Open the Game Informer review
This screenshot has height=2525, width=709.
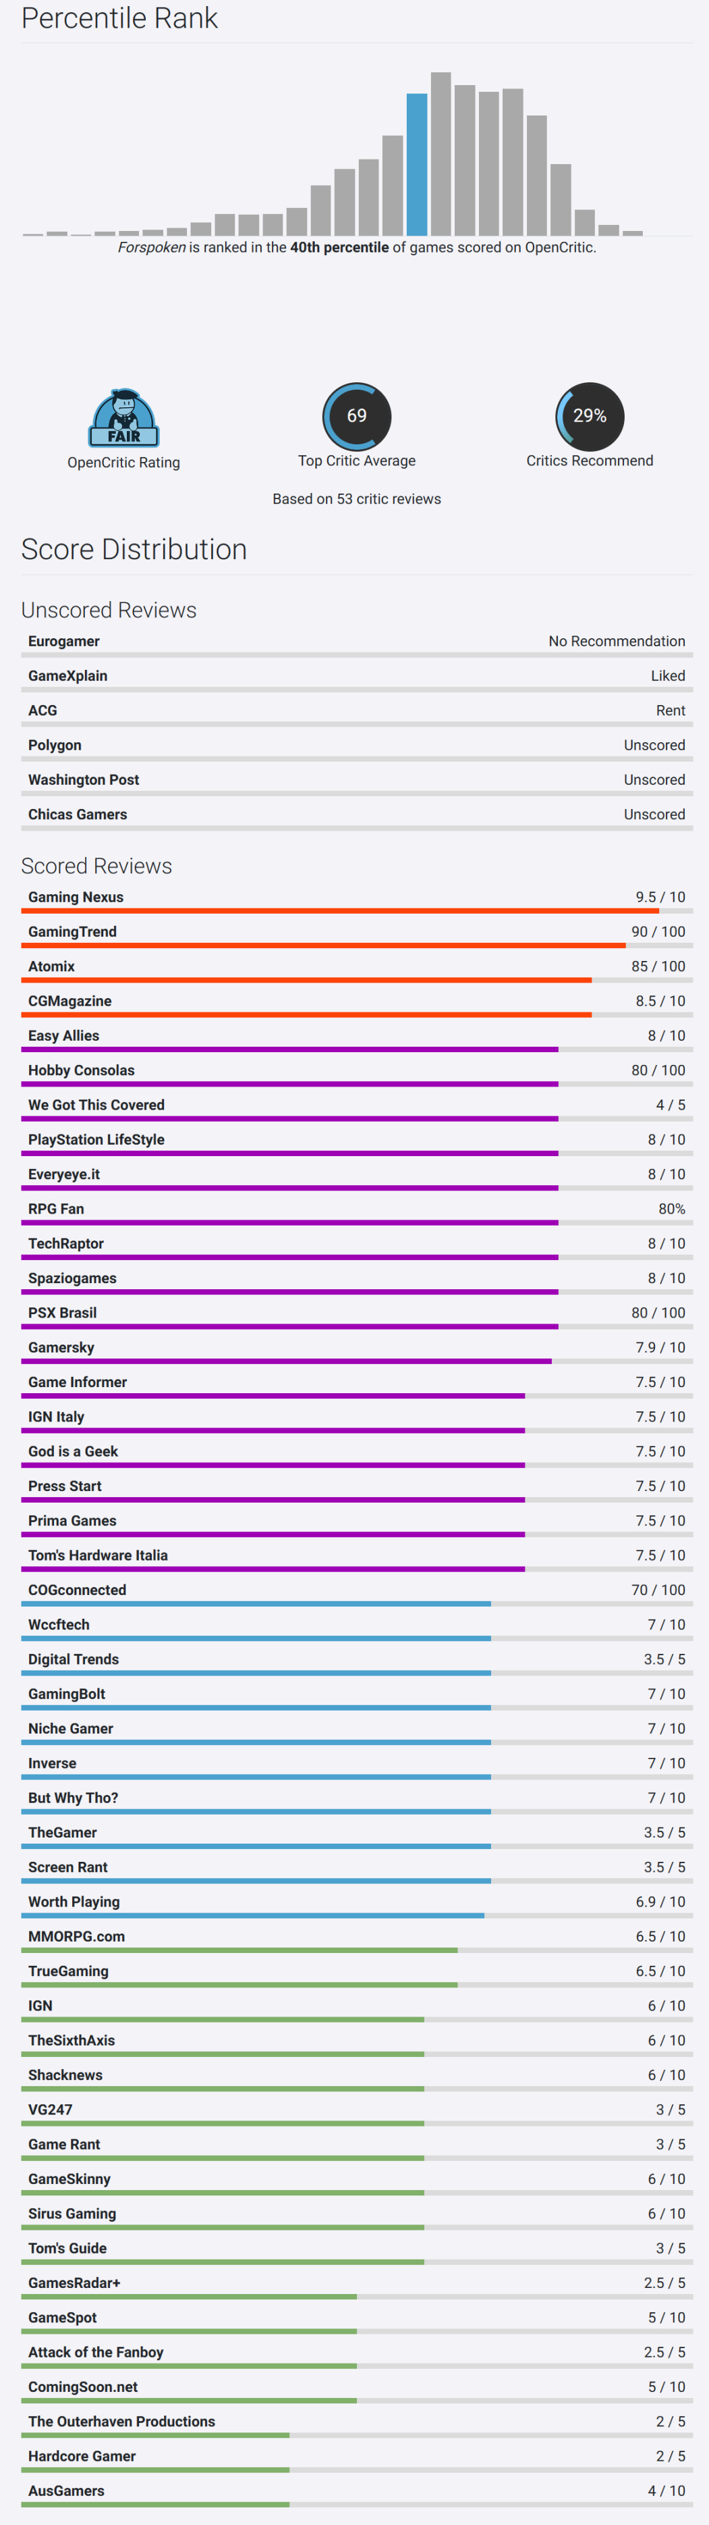(78, 1382)
